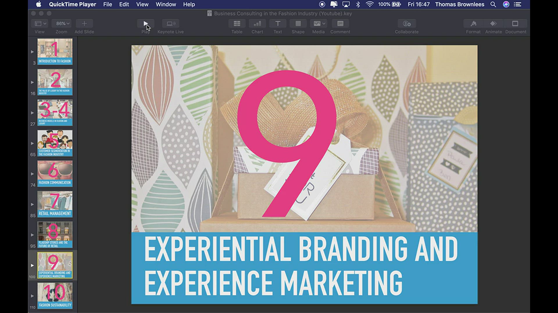Toggle the Format inspector panel
Viewport: 558px width, 313px height.
pos(473,24)
